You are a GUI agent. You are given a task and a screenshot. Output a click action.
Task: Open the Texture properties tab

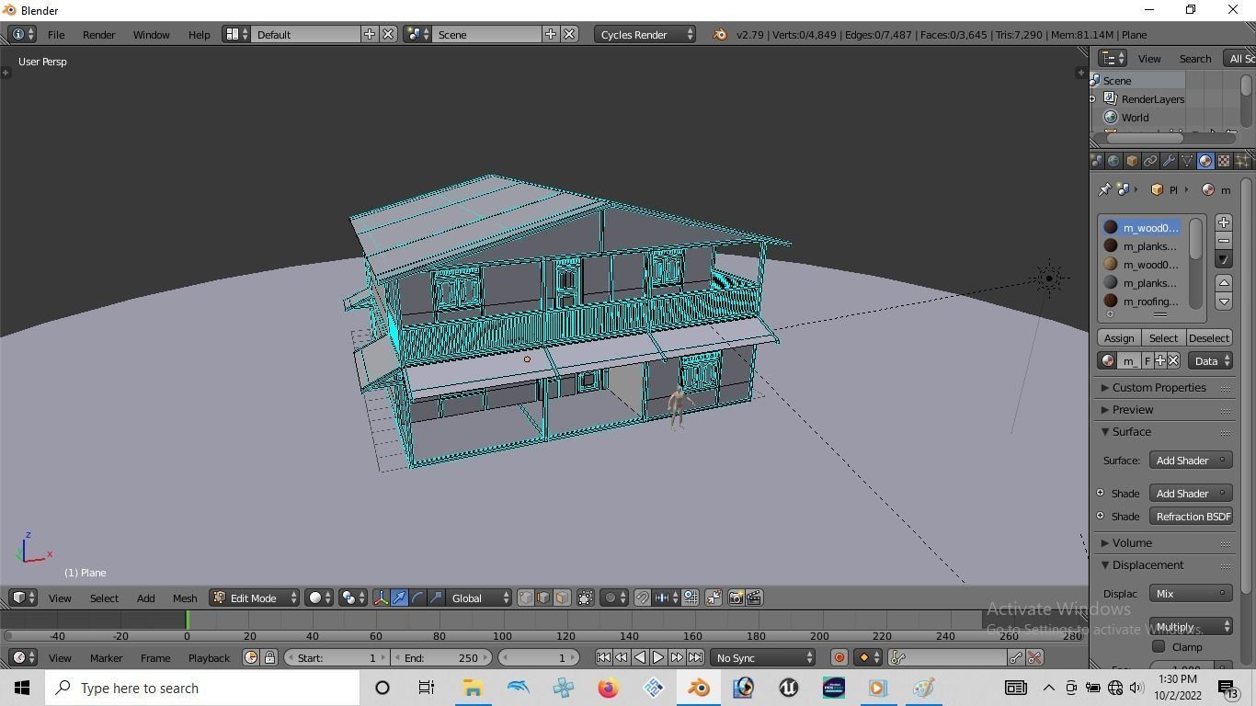point(1224,161)
